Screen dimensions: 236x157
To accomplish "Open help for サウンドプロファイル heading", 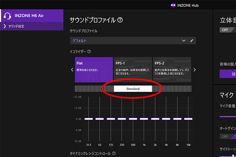I will click(120, 20).
